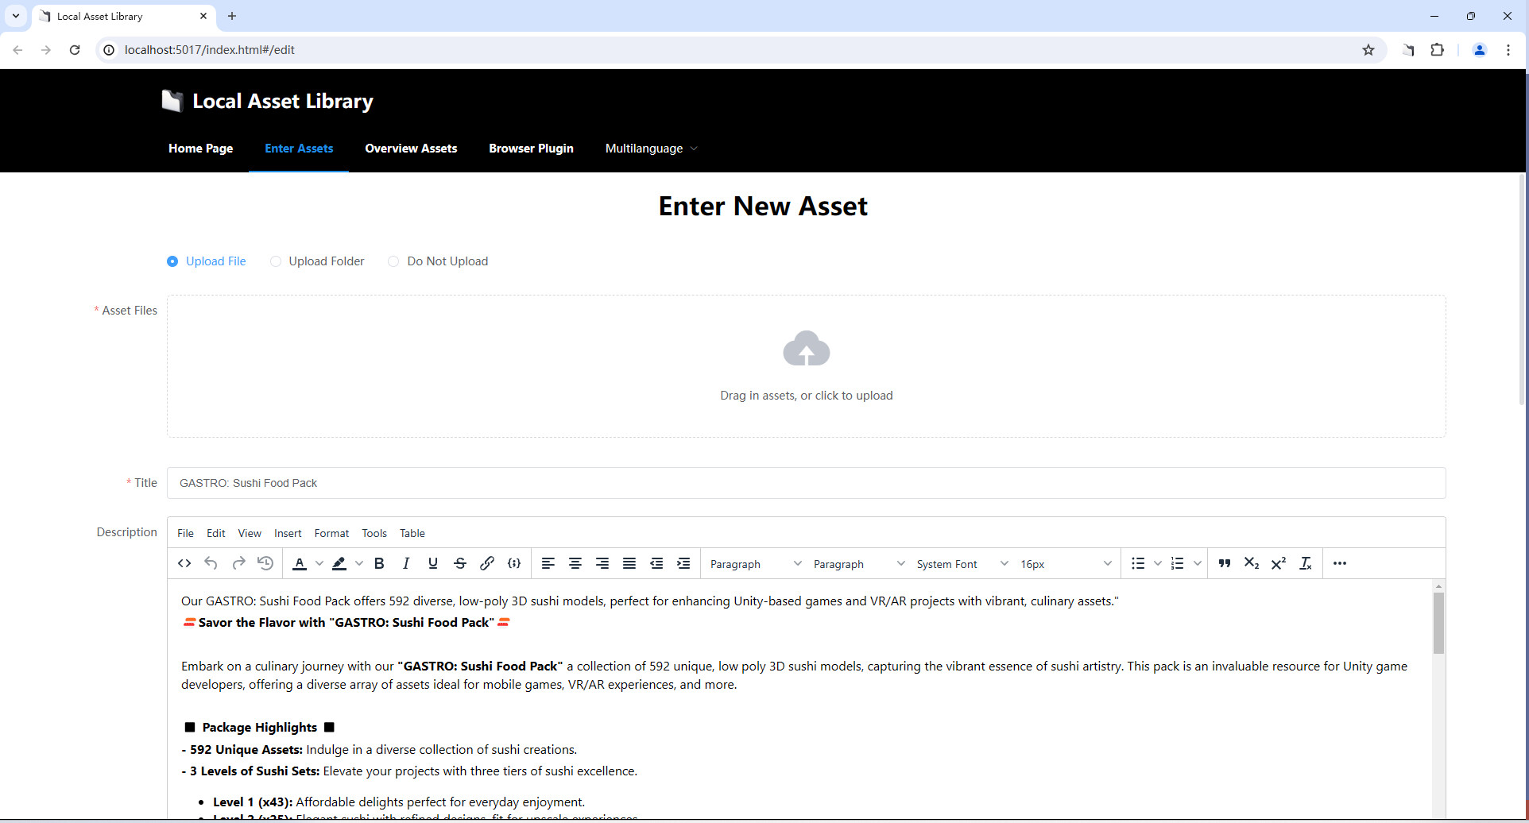Open the Format menu in the editor
Image resolution: width=1529 pixels, height=823 pixels.
coord(331,533)
